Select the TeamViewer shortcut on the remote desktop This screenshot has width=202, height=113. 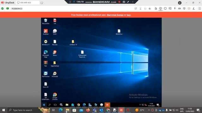[45, 74]
